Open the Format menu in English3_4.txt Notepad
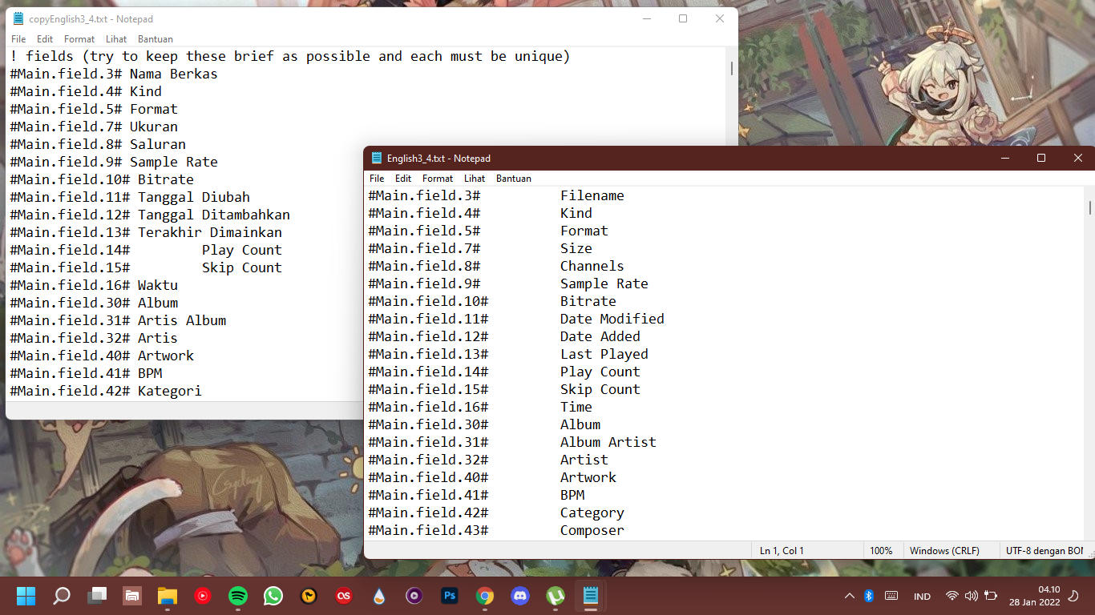The image size is (1095, 615). [438, 179]
